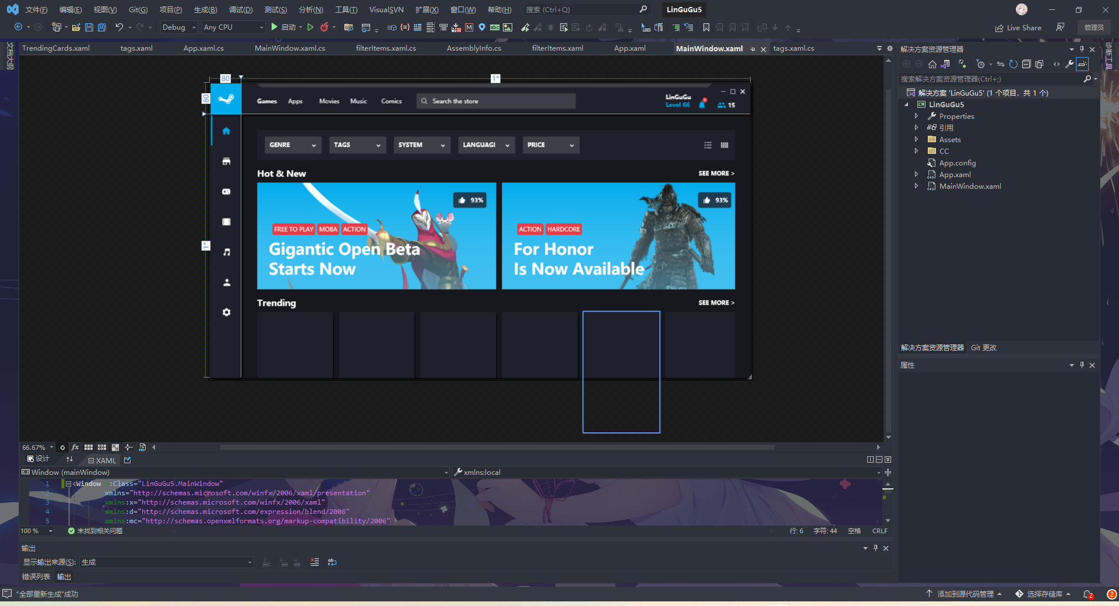Click 选择存储库 in the status bar
The image size is (1119, 606).
pos(1043,594)
